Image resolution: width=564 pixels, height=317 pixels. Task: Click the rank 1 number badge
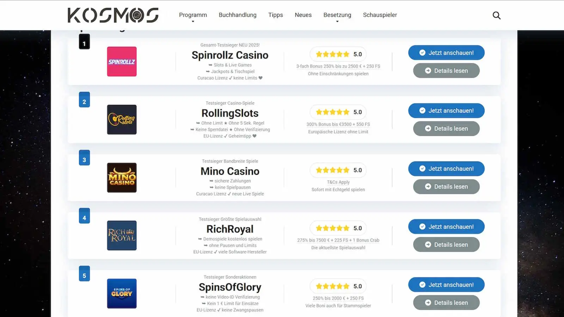[84, 42]
